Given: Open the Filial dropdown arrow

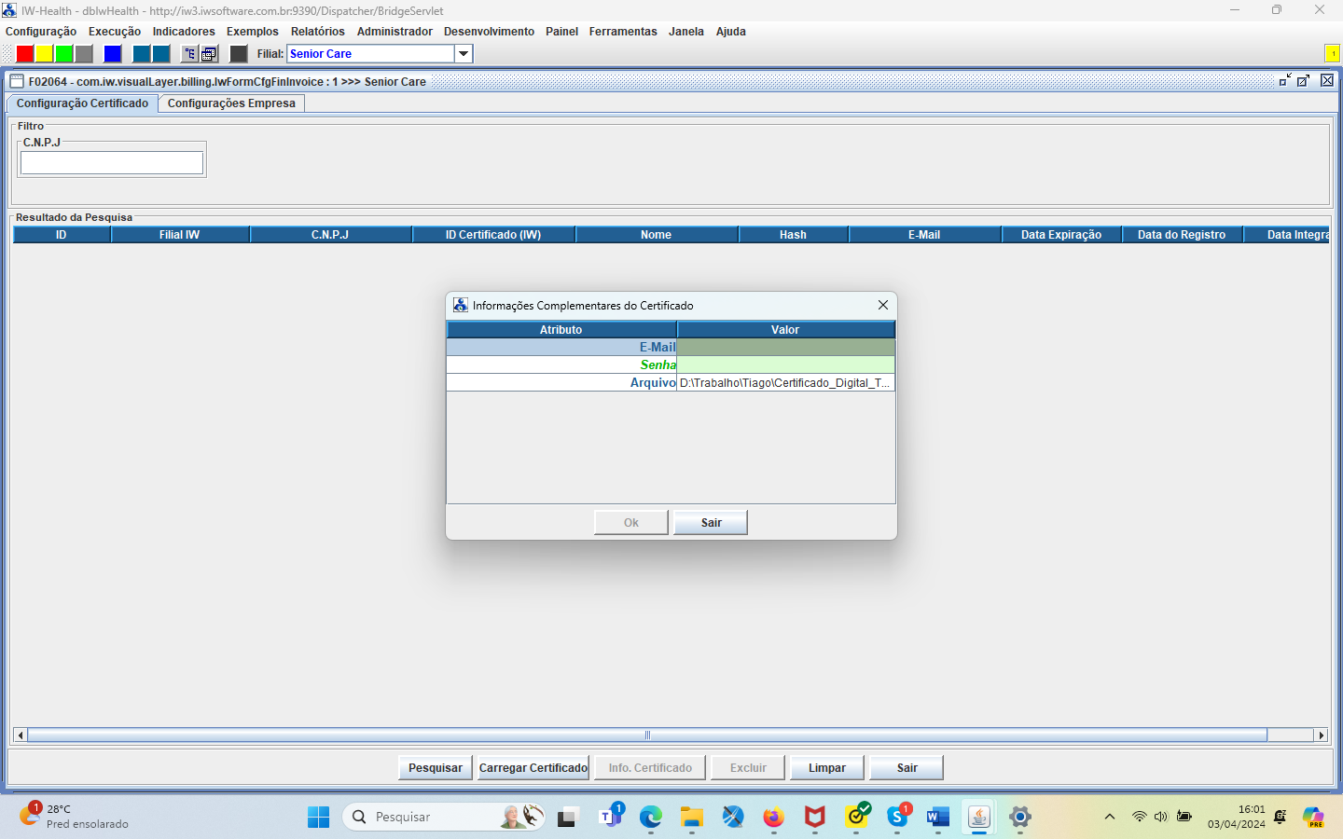Looking at the screenshot, I should click(464, 54).
